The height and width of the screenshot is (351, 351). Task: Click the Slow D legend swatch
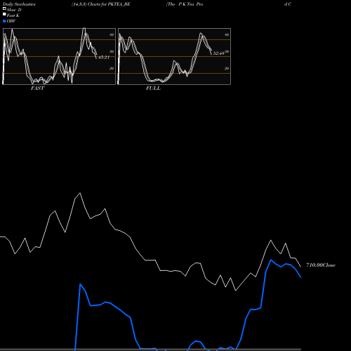pyautogui.click(x=4, y=8)
